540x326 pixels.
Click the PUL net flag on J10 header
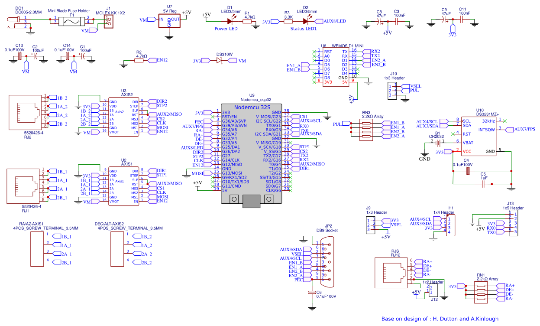409,91
